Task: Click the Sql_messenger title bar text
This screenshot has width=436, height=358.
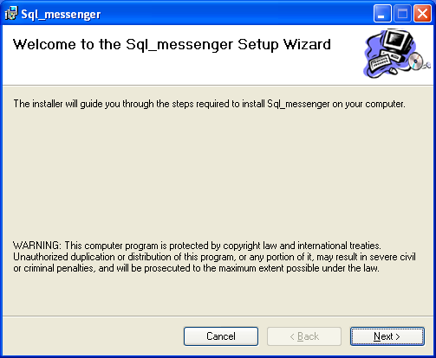Action: coord(61,15)
